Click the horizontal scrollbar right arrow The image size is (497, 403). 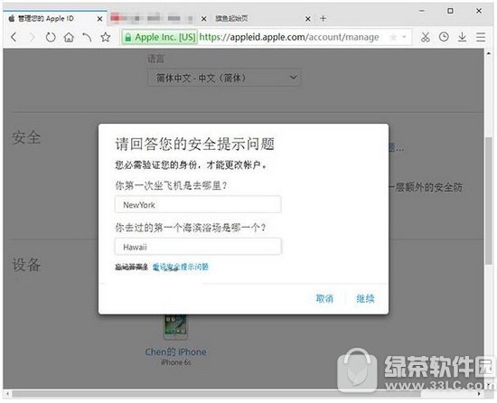(479, 393)
